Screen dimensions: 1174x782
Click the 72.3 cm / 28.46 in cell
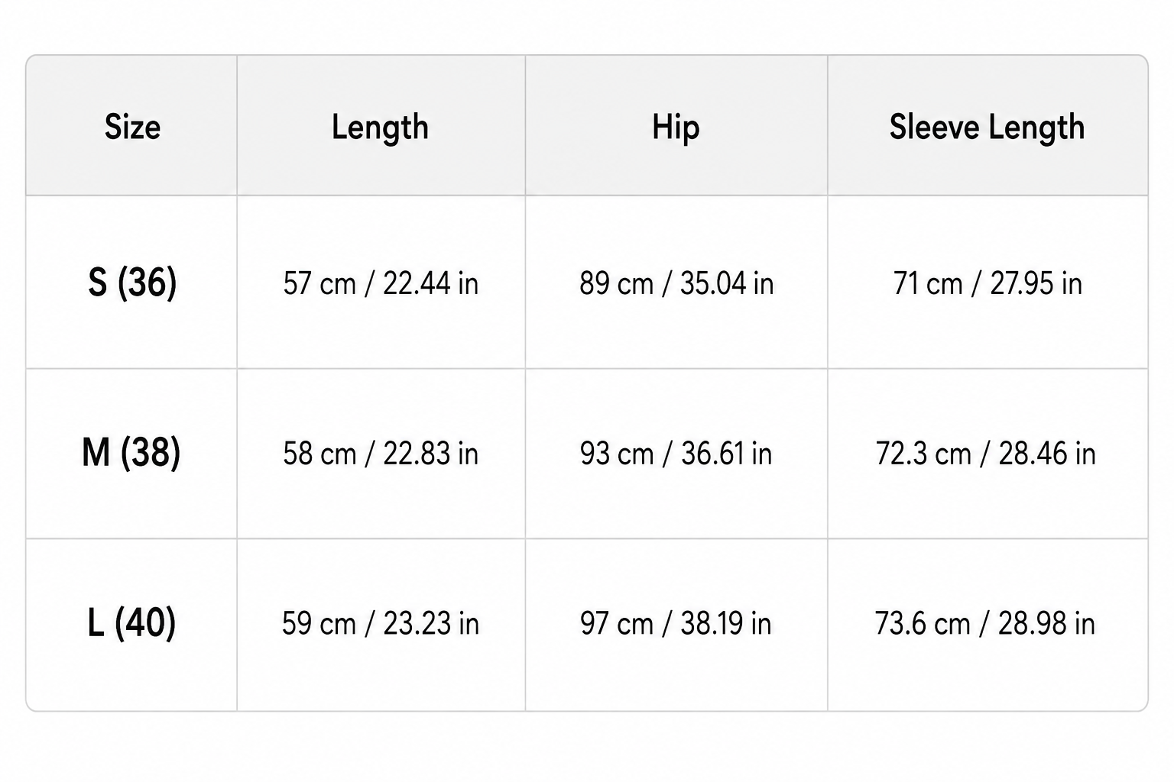(x=986, y=454)
